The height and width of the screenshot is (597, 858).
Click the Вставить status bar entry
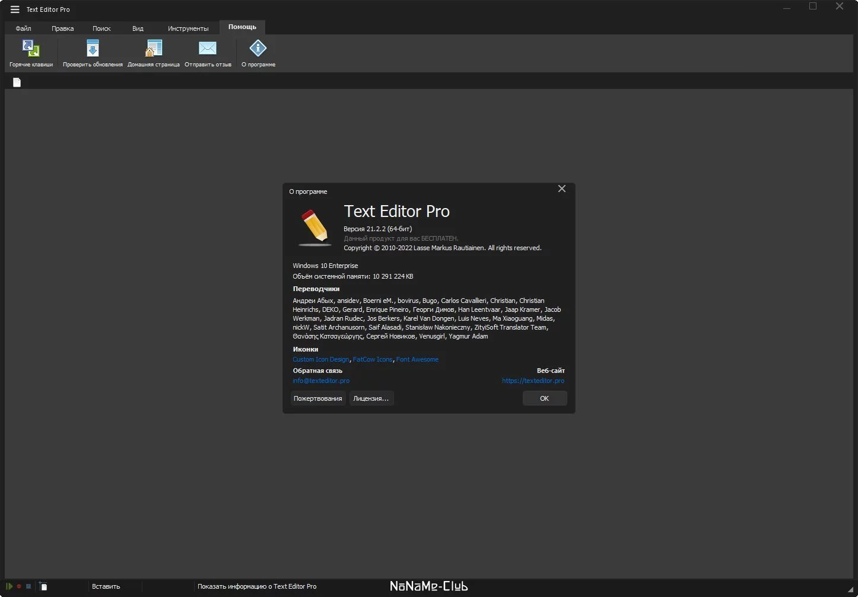[x=106, y=586]
